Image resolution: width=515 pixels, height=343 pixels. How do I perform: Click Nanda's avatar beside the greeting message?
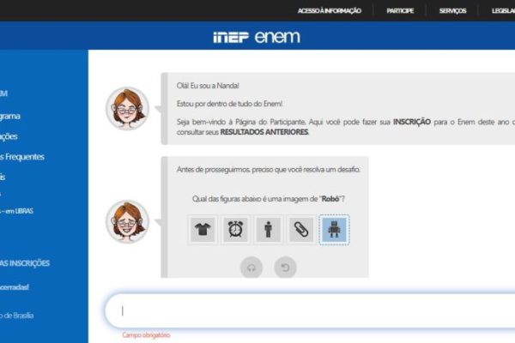click(128, 109)
